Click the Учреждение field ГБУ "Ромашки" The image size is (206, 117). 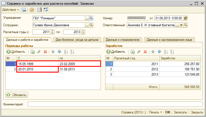(59, 18)
